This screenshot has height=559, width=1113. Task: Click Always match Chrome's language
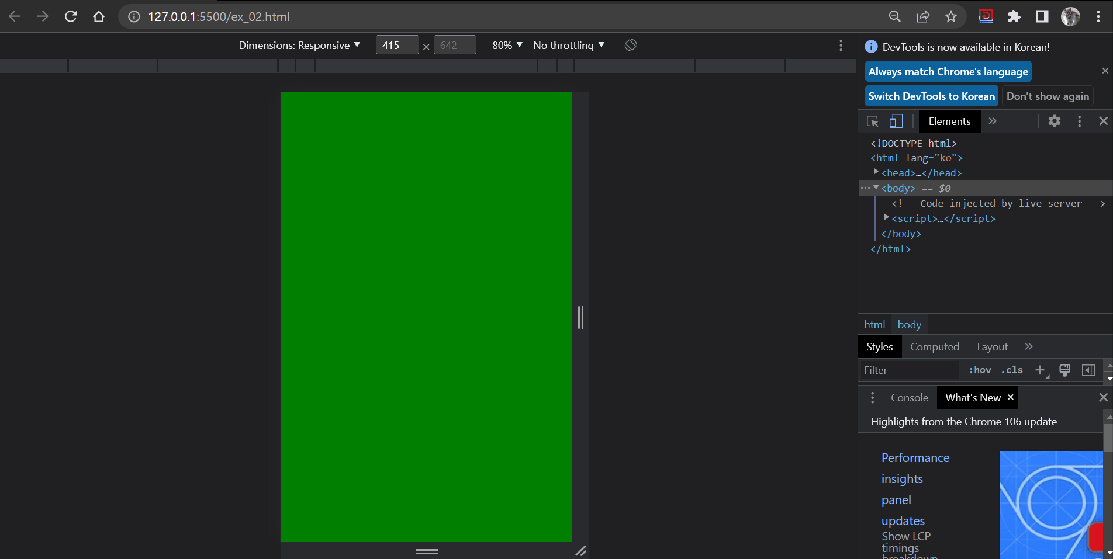point(948,71)
